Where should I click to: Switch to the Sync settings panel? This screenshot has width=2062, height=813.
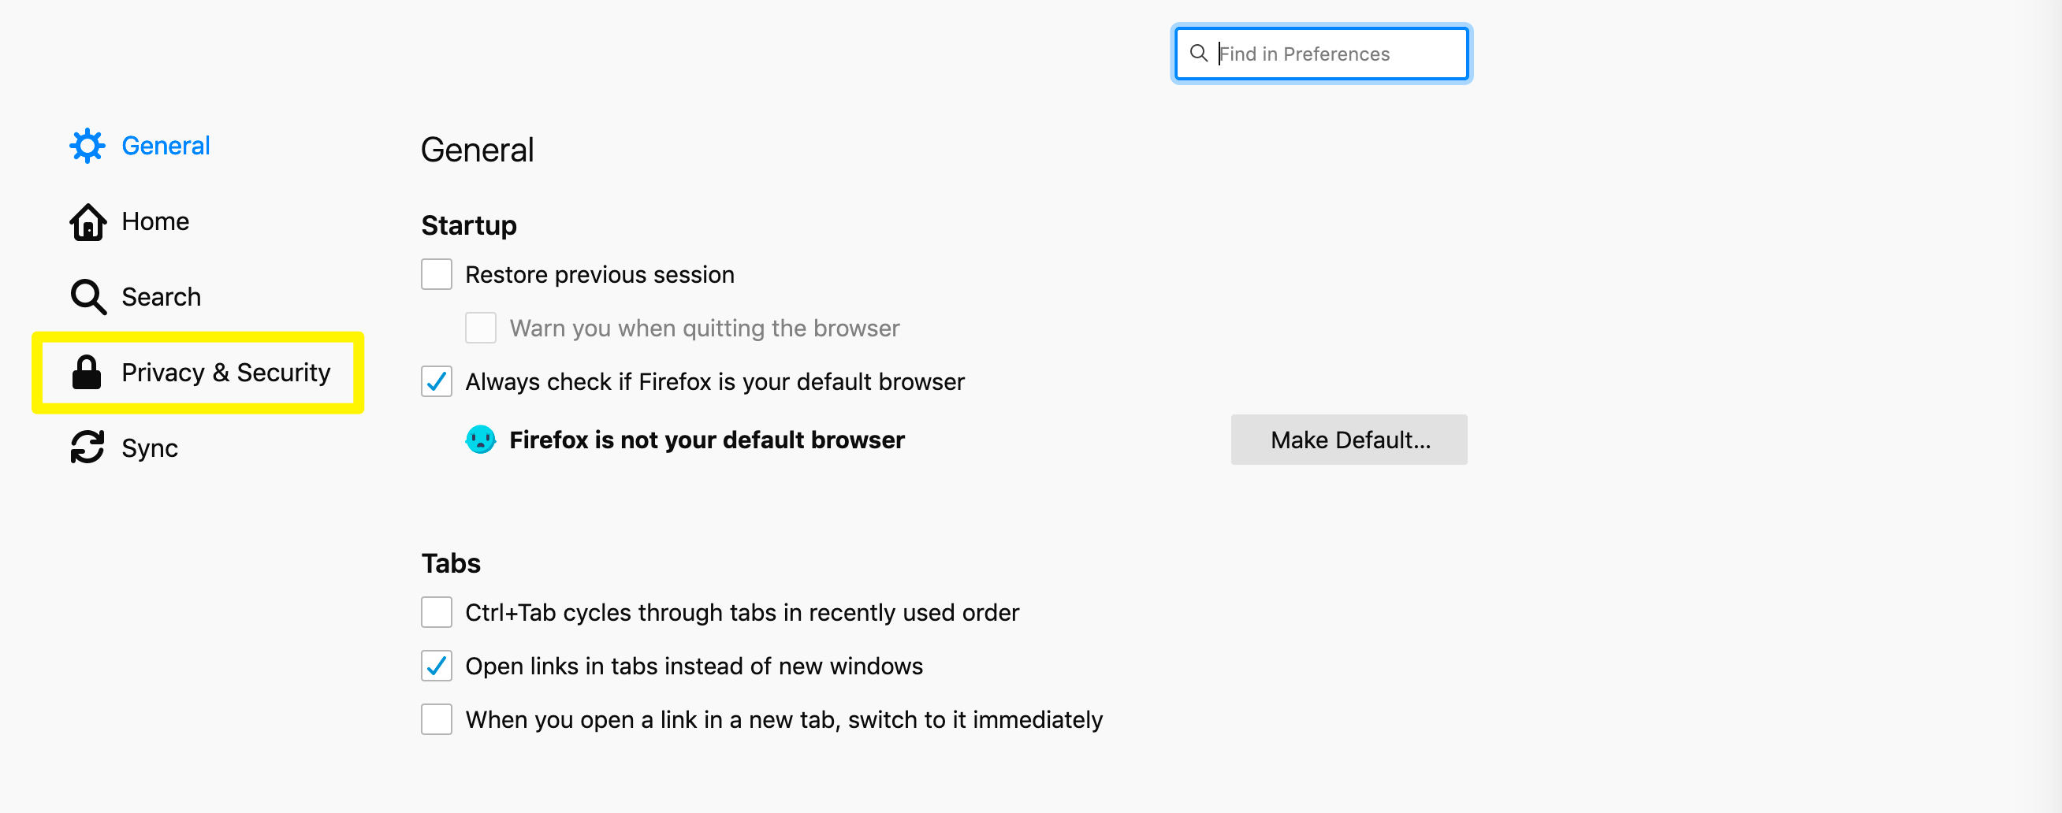click(149, 447)
